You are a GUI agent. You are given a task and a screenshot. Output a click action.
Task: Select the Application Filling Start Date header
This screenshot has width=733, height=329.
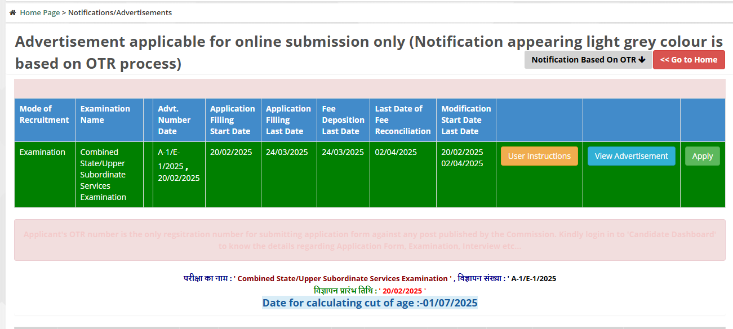pyautogui.click(x=232, y=120)
